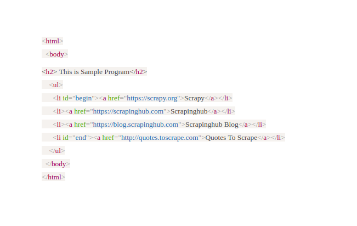Click the opening html tag

[53, 41]
